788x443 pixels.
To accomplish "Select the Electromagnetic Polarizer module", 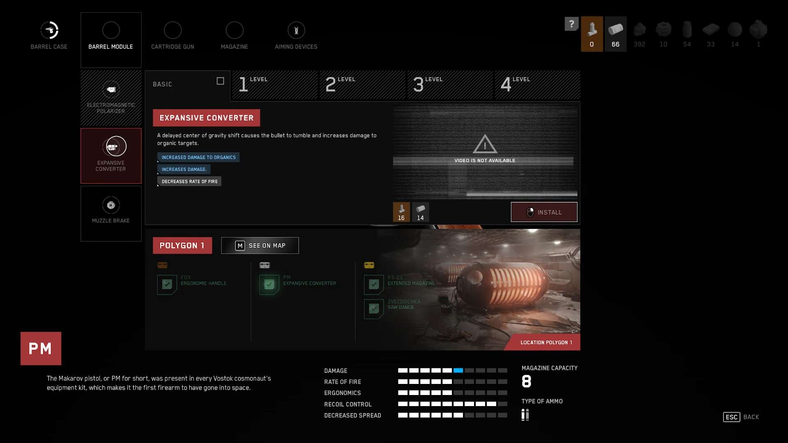I will pos(111,98).
